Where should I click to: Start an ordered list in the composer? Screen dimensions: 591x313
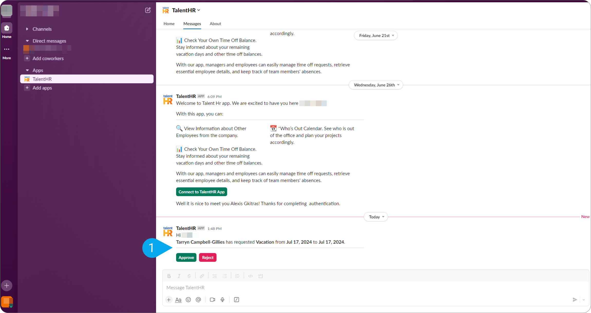(215, 276)
